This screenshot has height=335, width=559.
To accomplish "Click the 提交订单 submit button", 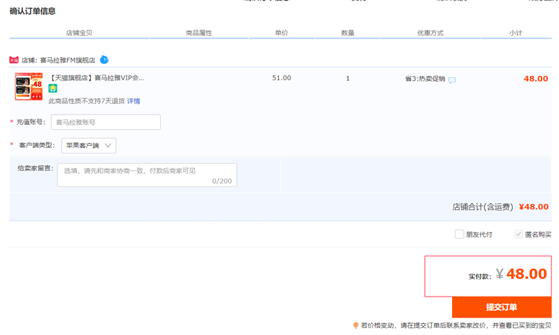I will coord(501,307).
